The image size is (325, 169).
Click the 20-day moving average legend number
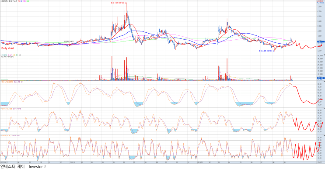19,1
